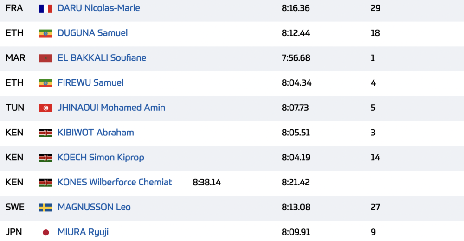Click the 8:38.14 season best time
Screen dimensions: 464x241
tap(206, 182)
